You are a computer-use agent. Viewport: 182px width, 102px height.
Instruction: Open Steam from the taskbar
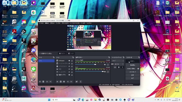pos(100,100)
